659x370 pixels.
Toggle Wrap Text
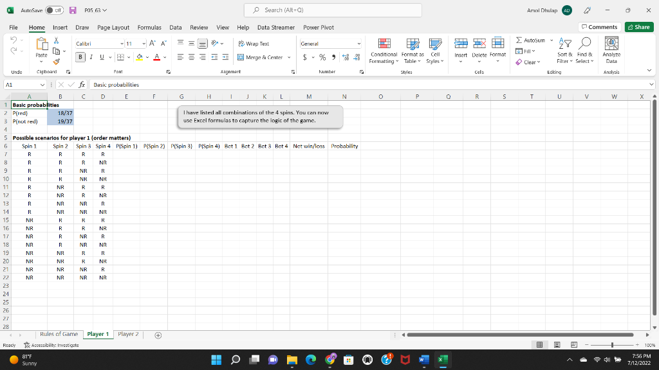[254, 44]
